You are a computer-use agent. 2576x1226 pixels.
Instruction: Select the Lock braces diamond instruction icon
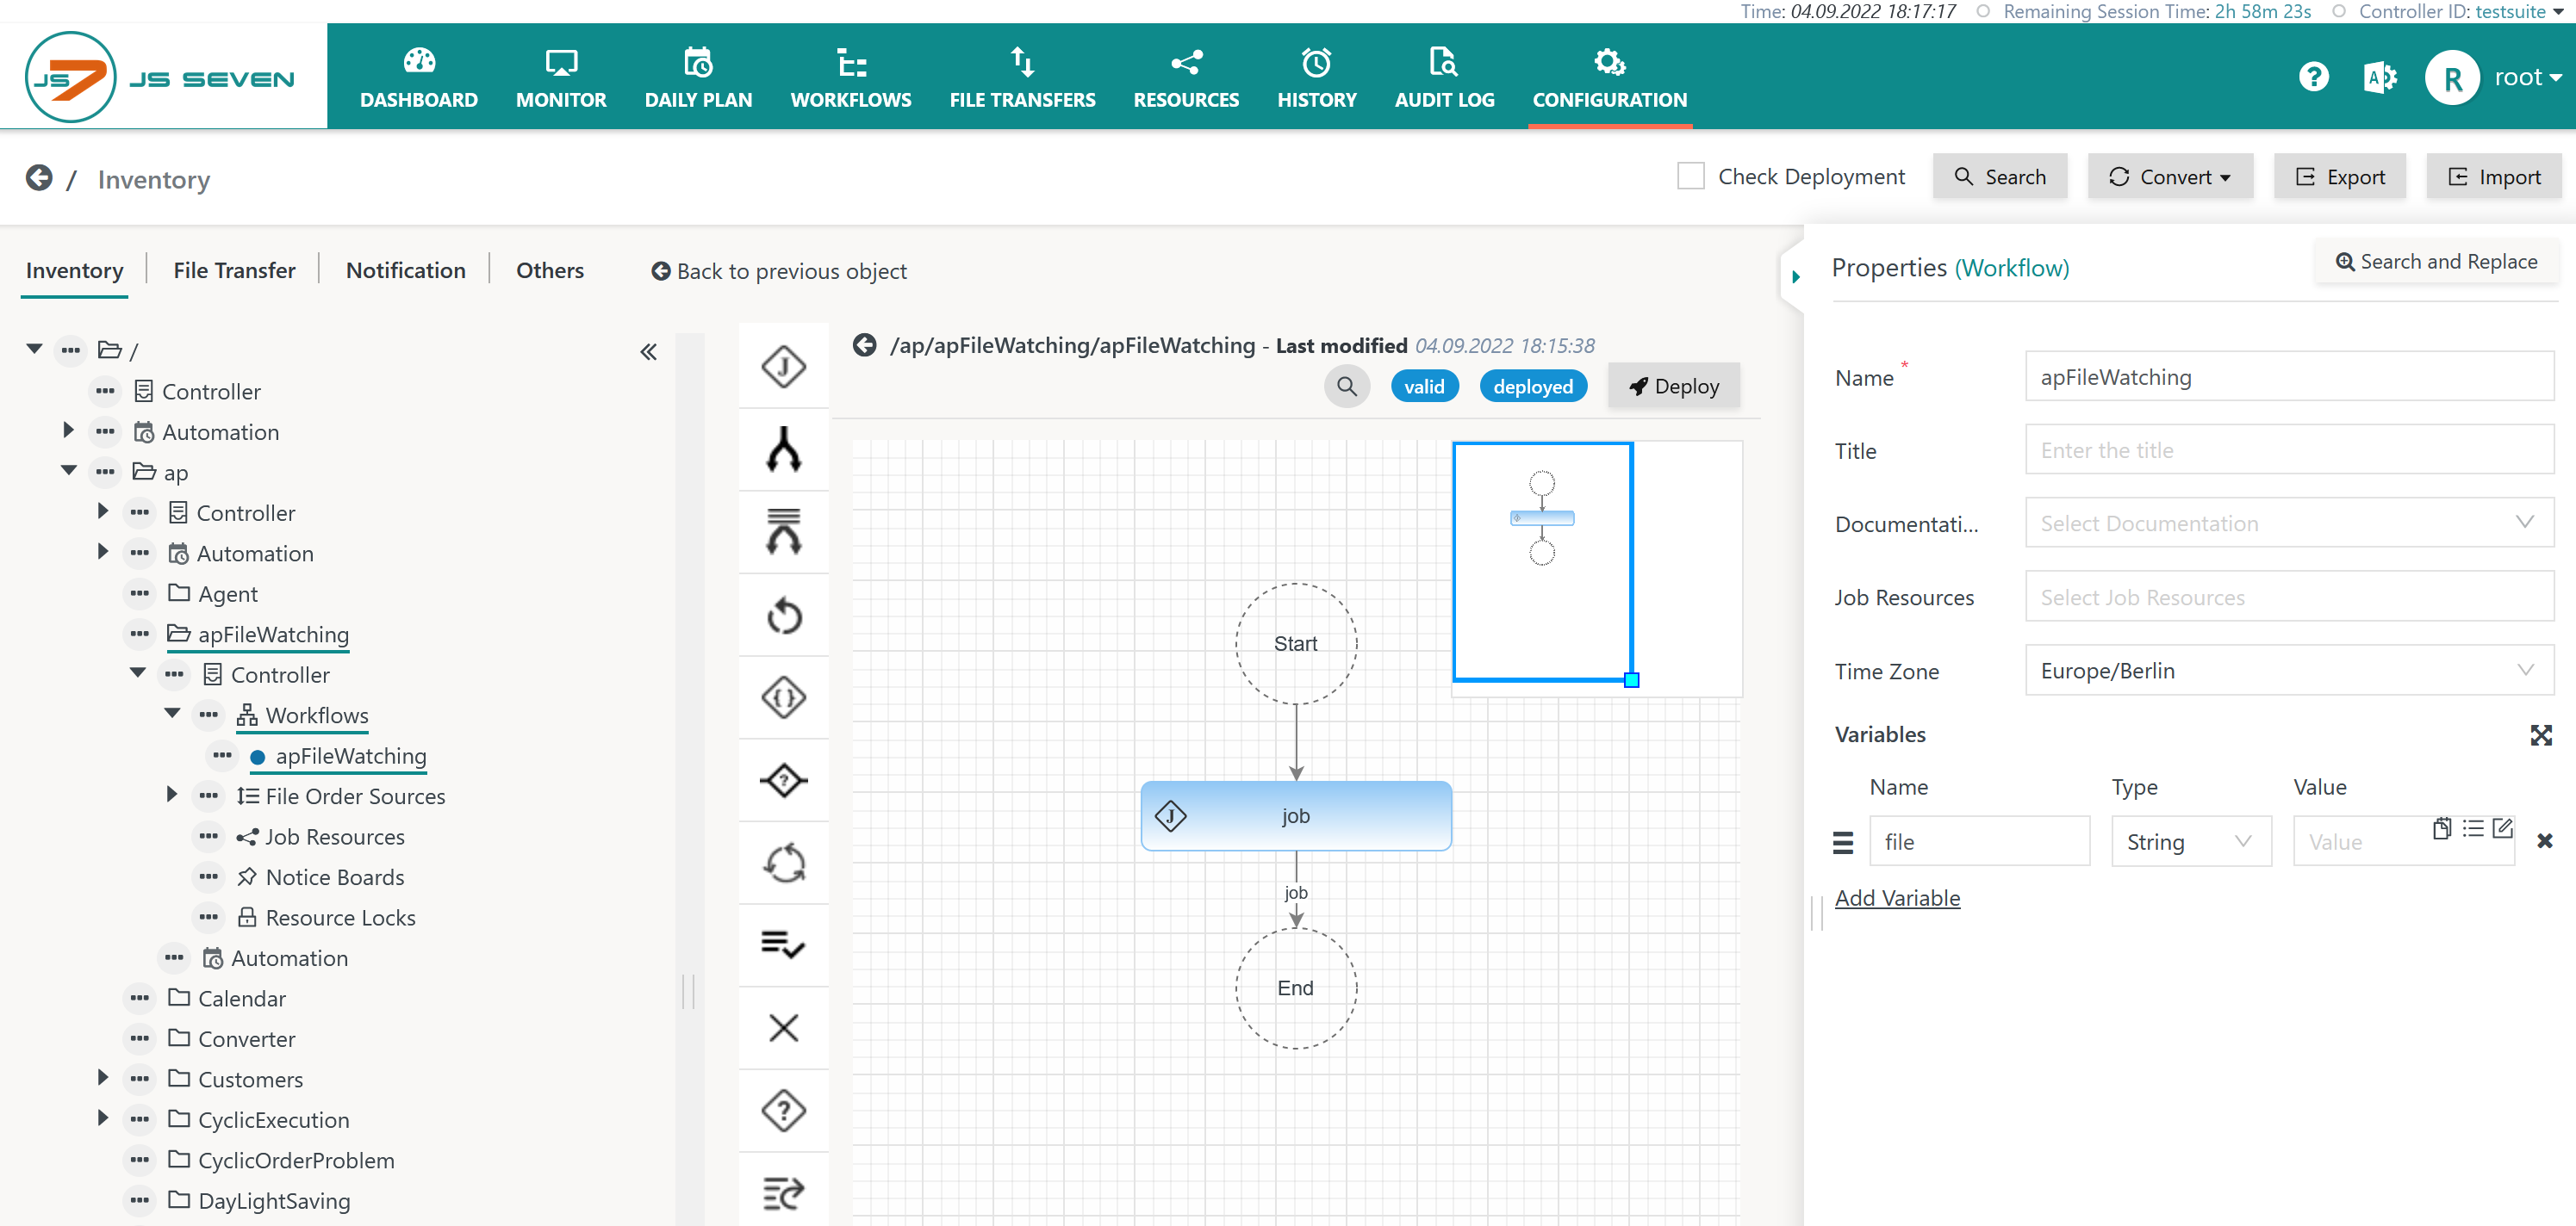point(783,697)
